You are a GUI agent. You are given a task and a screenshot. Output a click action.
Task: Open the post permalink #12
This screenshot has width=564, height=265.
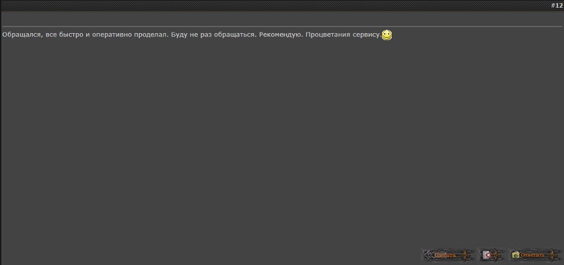556,5
